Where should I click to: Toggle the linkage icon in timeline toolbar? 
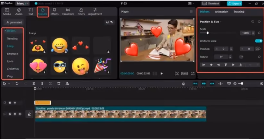coord(212,83)
